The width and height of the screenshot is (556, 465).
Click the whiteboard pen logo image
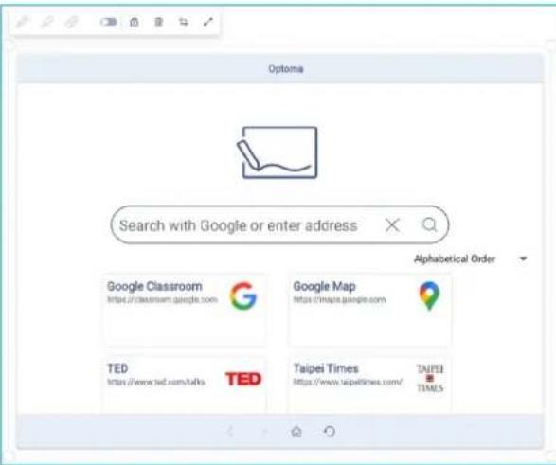point(278,152)
